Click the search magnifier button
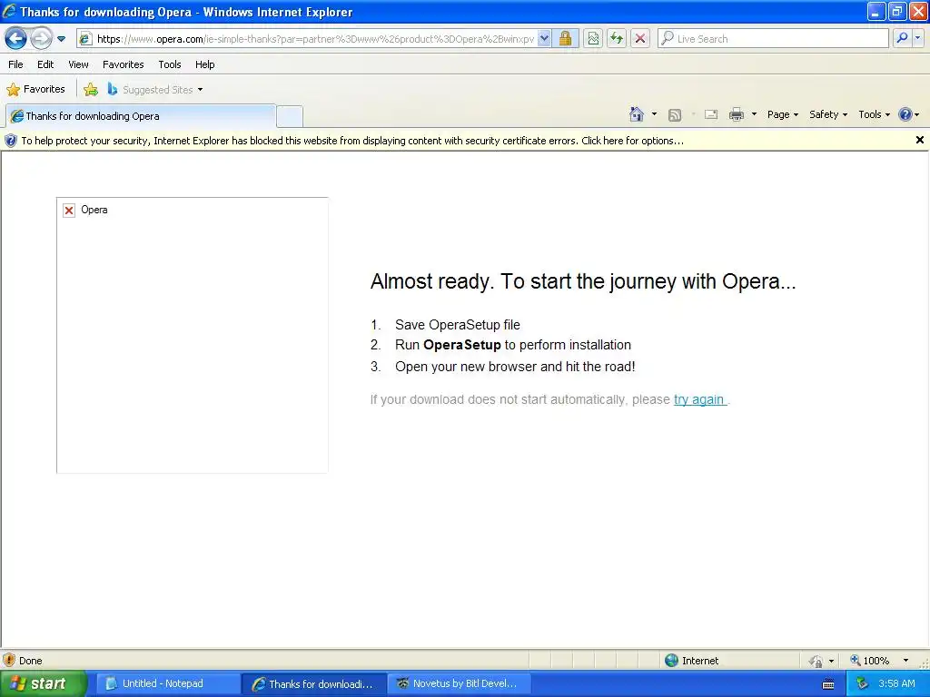This screenshot has width=930, height=697. pyautogui.click(x=902, y=38)
